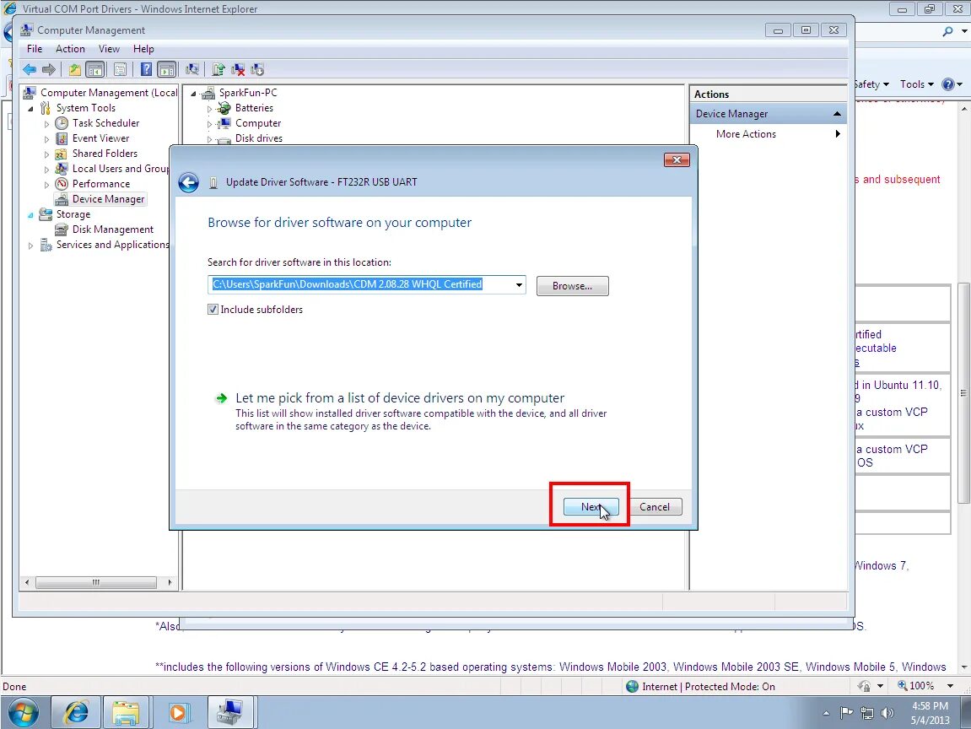Click the console tree horizontal scrollbar
Image resolution: width=971 pixels, height=729 pixels.
tap(96, 582)
